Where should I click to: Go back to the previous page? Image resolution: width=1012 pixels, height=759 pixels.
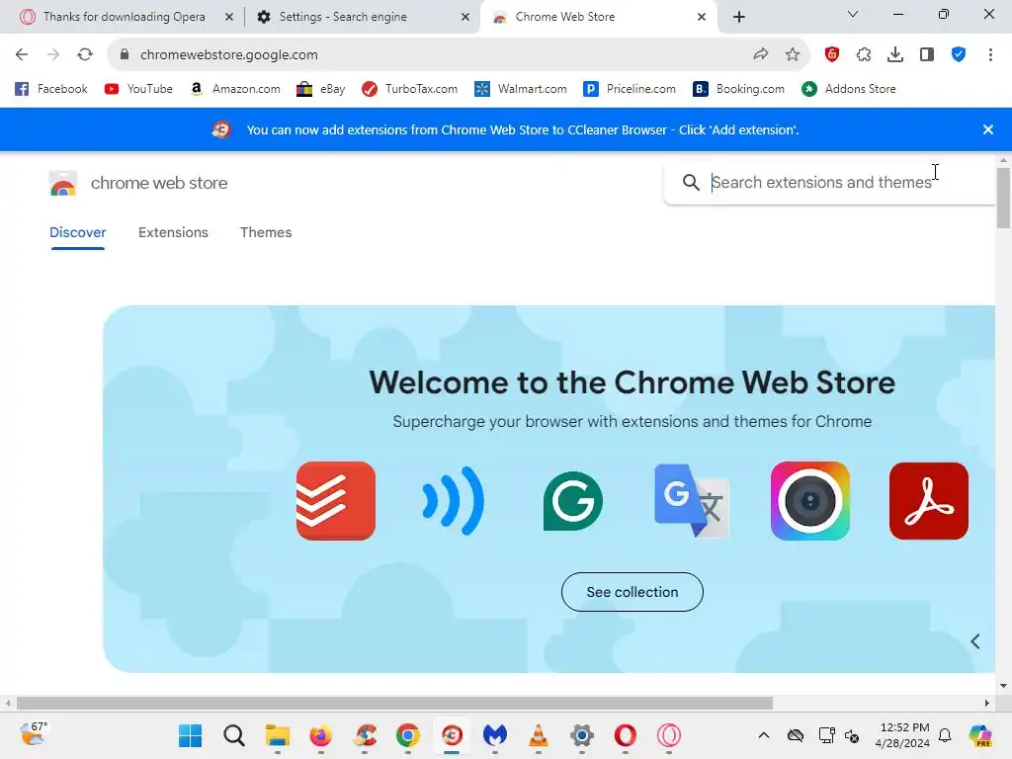[x=22, y=55]
